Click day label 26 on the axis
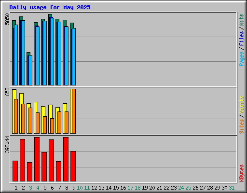The image size is (247, 193). coord(195,188)
